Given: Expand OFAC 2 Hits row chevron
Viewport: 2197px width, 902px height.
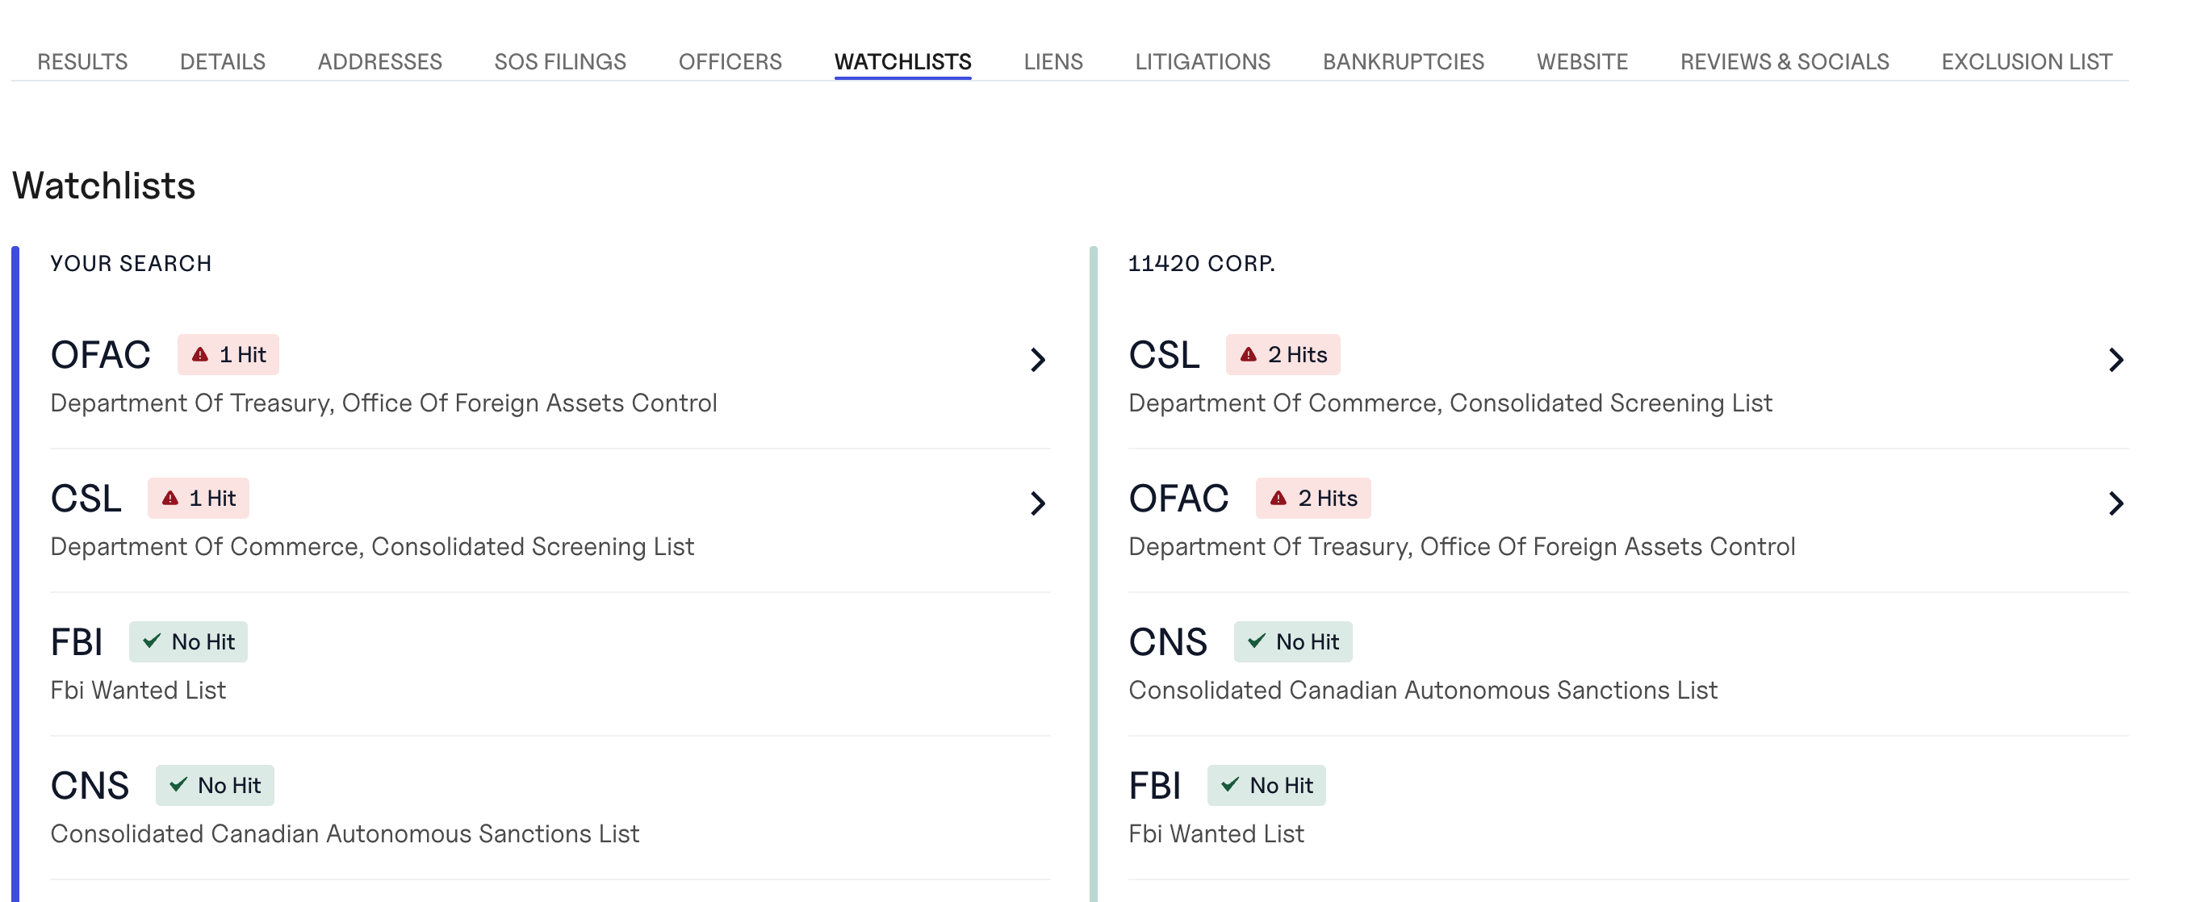Looking at the screenshot, I should [2115, 503].
